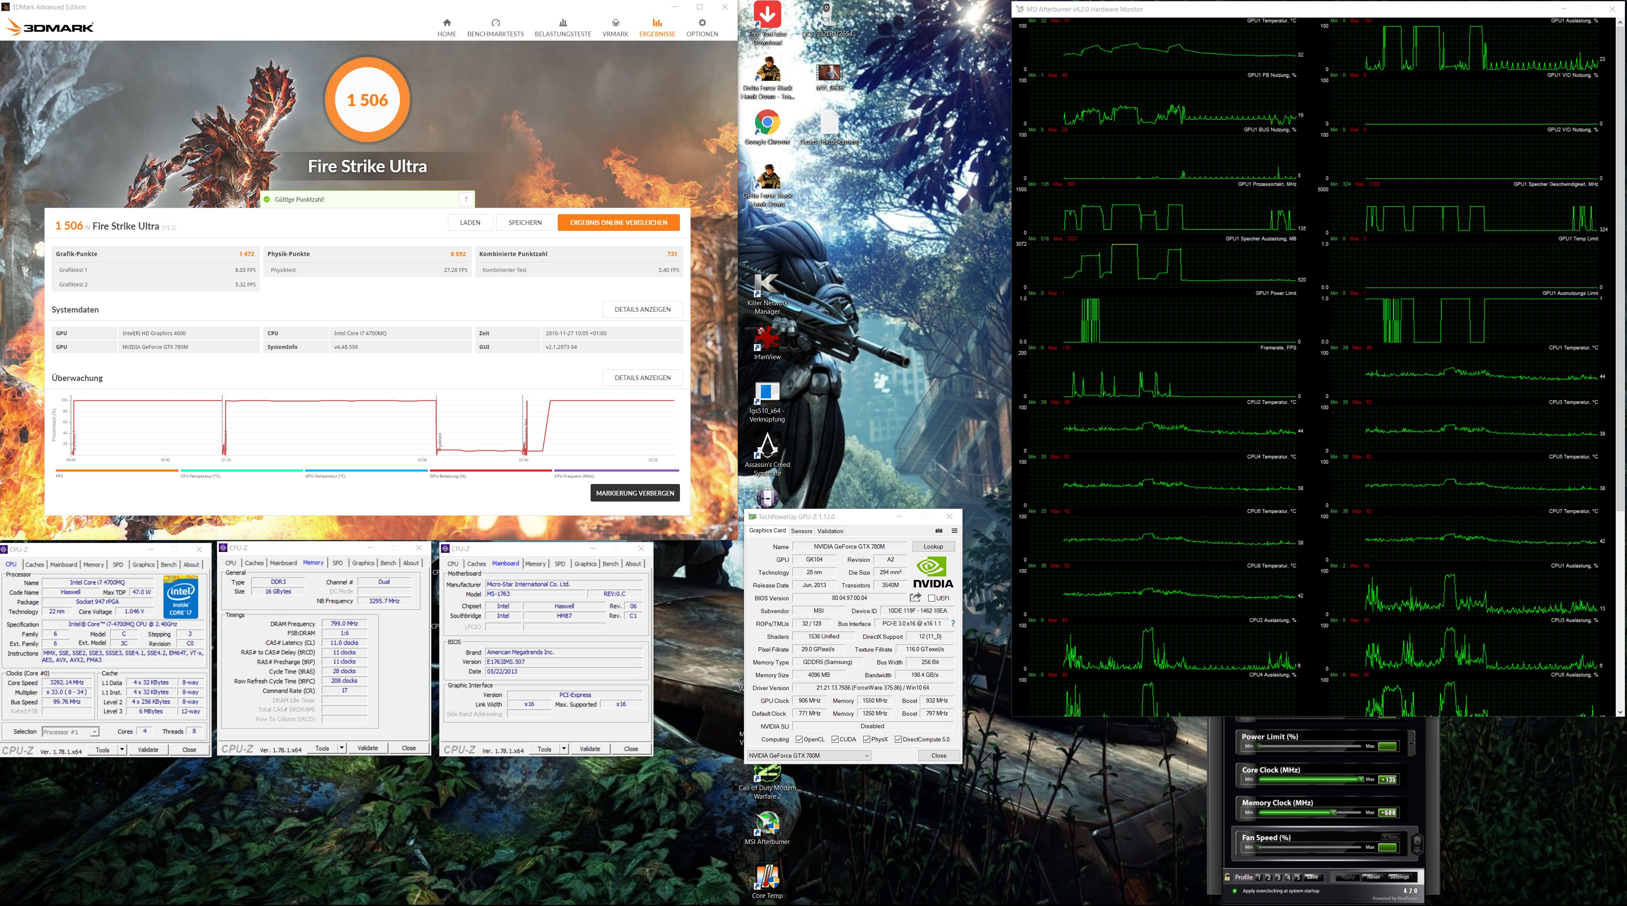Viewport: 1627px width, 906px height.
Task: Toggle the DirectCompute 5.0 checkbox in GPU-Z
Action: click(x=898, y=739)
